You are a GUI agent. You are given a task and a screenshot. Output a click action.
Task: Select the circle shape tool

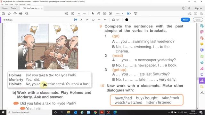93,20
